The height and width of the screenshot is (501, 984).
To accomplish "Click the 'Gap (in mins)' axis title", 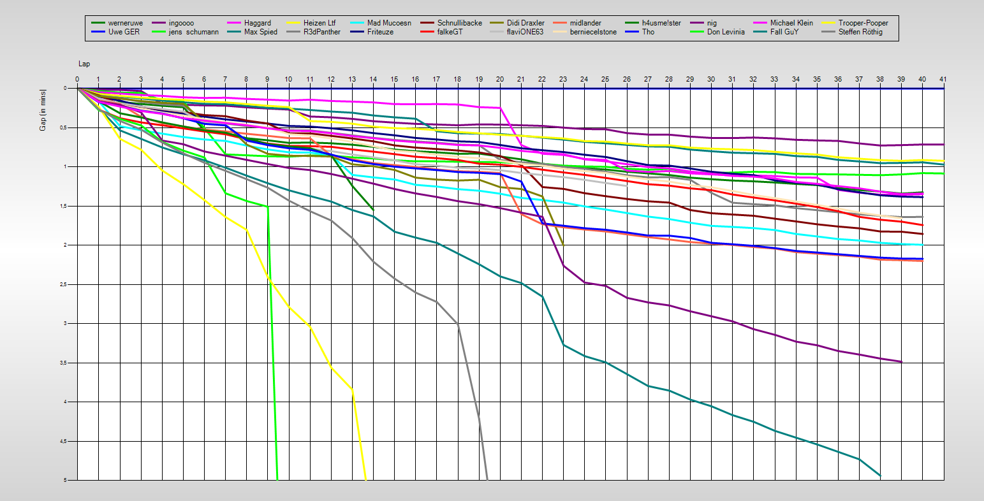I will (43, 110).
